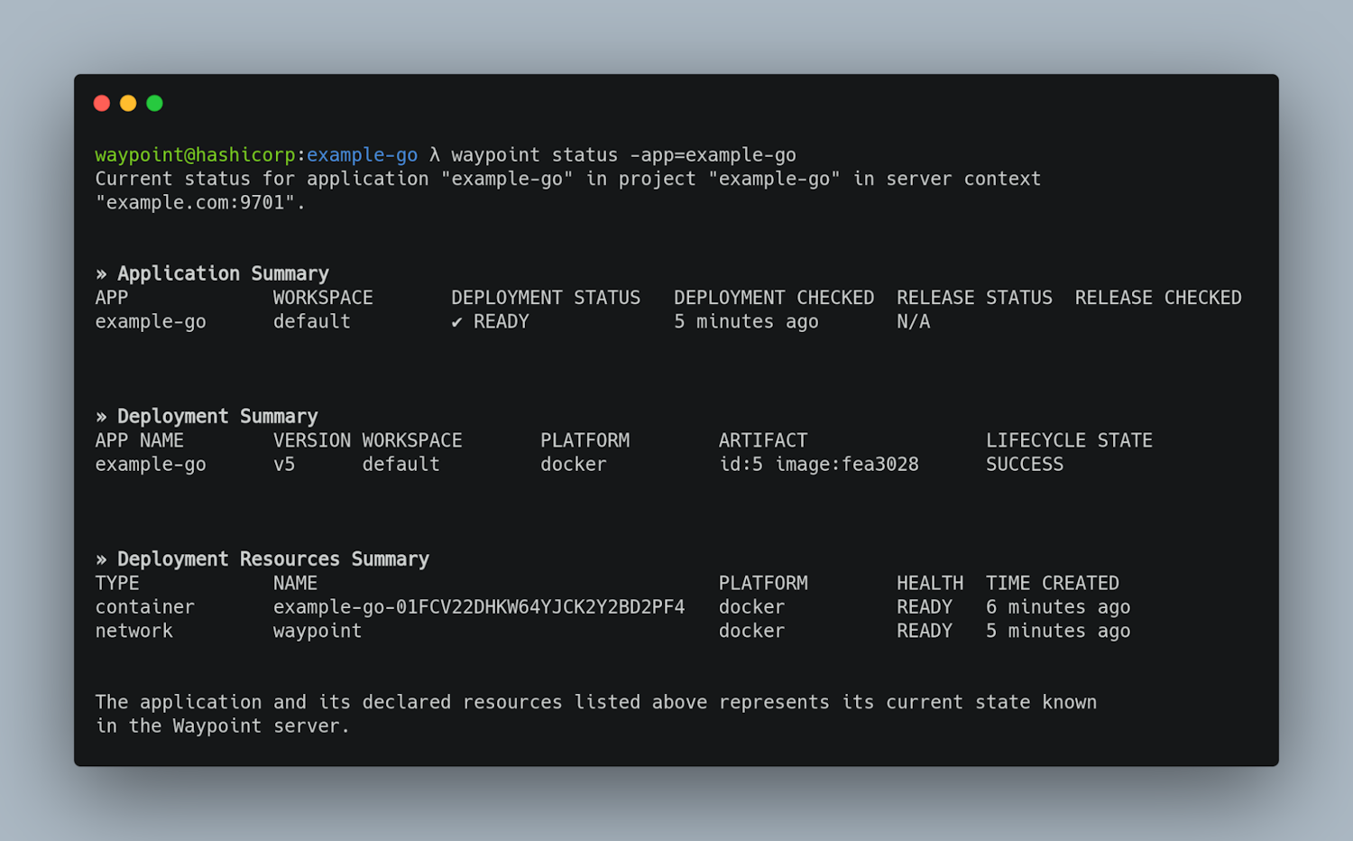The height and width of the screenshot is (841, 1353).
Task: Click the image:fea3028 artifact value
Action: coord(848,464)
